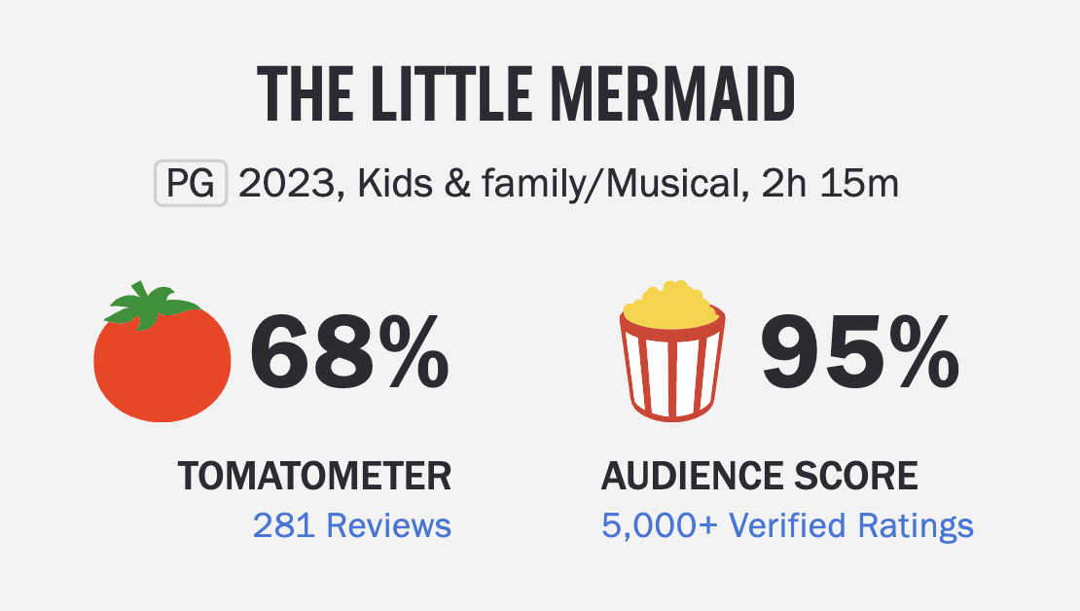Click the word THE in the title
Image resolution: width=1080 pixels, height=611 pixels.
301,95
